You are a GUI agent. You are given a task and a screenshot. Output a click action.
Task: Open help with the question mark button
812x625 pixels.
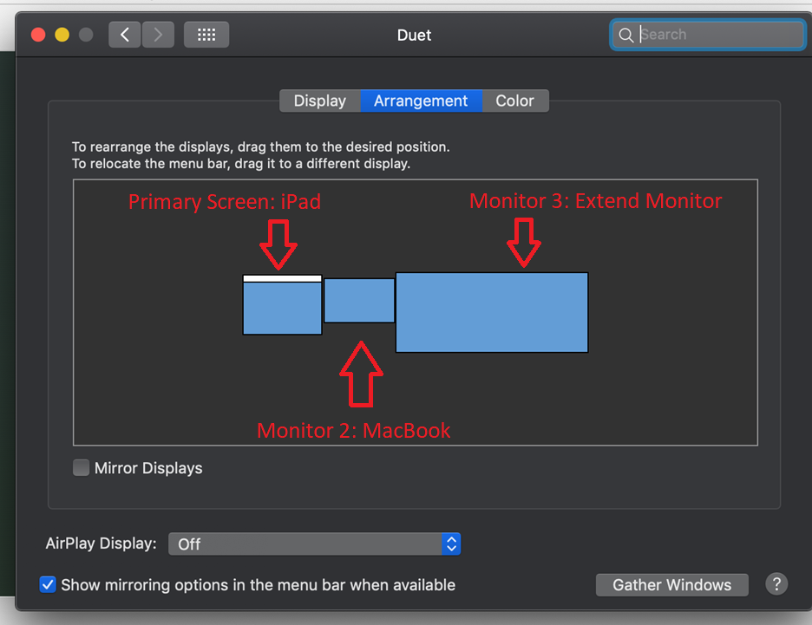click(776, 584)
